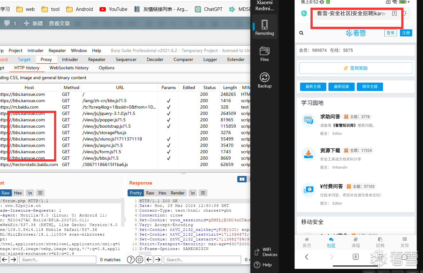Click the help question-mark icon under Response

[x=130, y=260]
